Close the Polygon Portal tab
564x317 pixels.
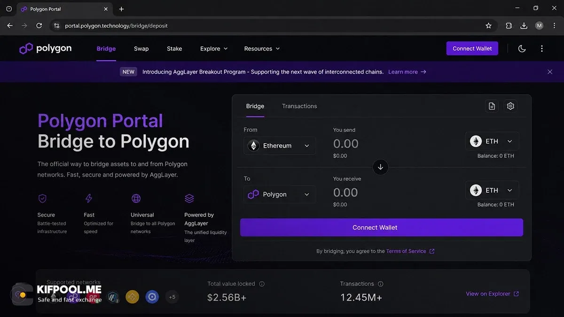(106, 9)
